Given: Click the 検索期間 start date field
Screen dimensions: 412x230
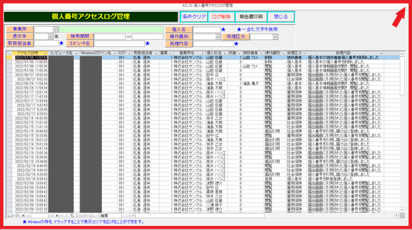Looking at the screenshot, I should click(110, 37).
